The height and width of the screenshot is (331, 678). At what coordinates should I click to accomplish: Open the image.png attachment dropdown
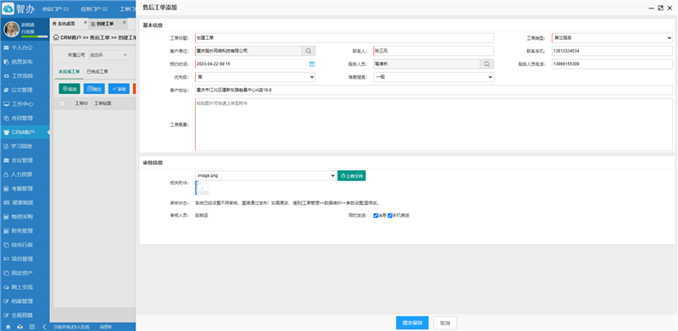[x=265, y=175]
